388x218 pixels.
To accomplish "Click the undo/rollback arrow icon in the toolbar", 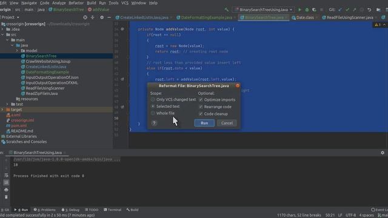I will pyautogui.click(x=369, y=10).
